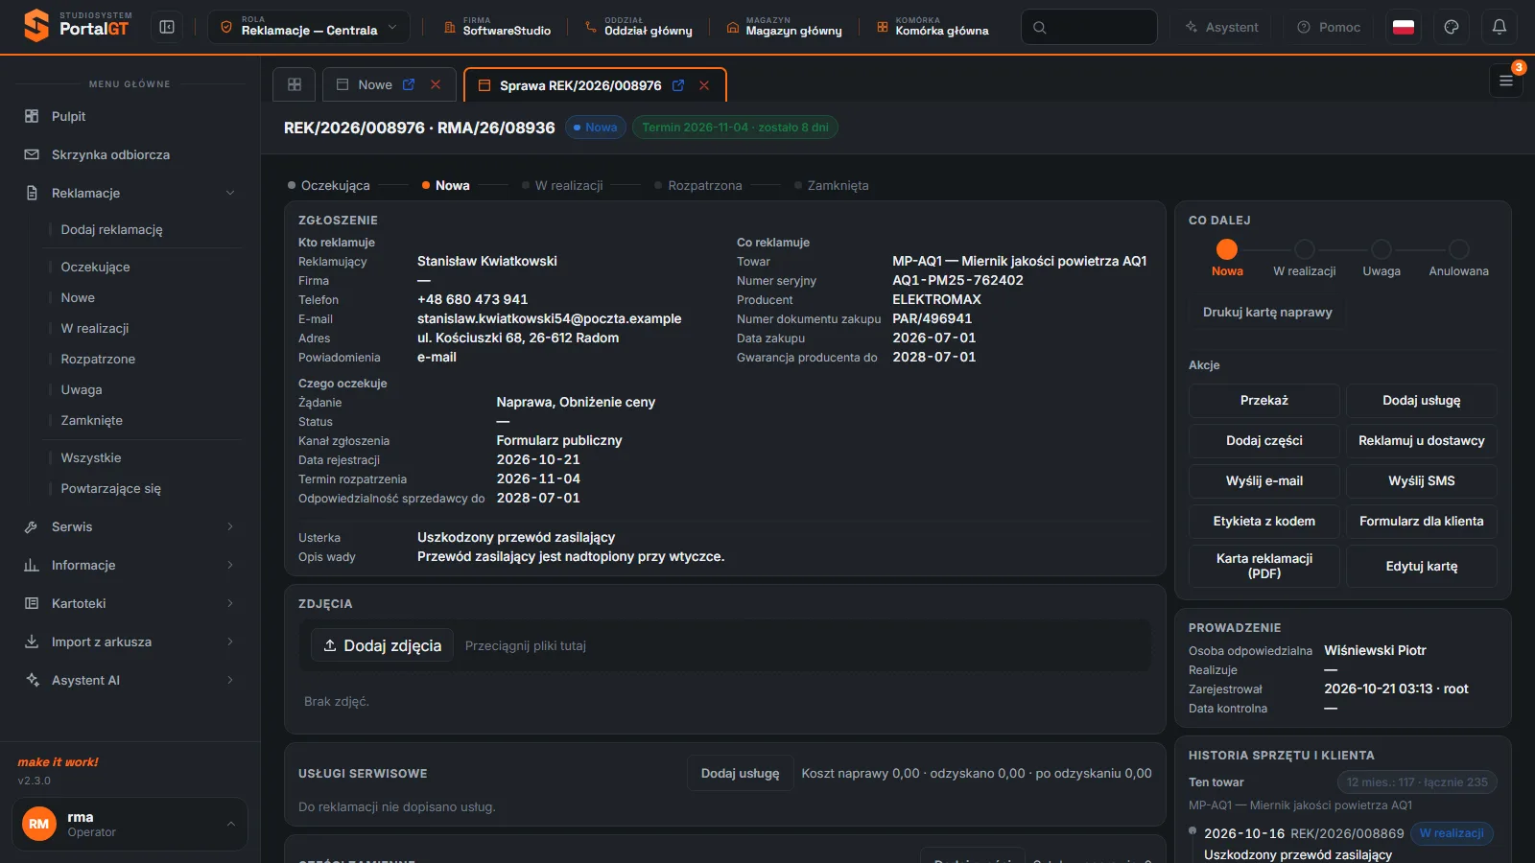The height and width of the screenshot is (863, 1535).
Task: Expand the Asystent AI menu section
Action: point(130,680)
